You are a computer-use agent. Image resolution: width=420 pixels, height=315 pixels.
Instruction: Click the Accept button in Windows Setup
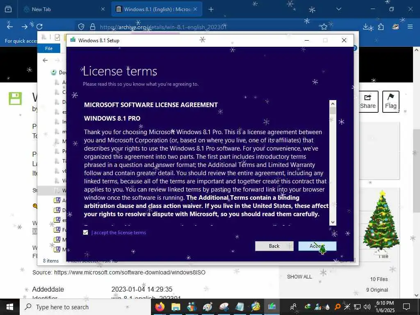(317, 246)
